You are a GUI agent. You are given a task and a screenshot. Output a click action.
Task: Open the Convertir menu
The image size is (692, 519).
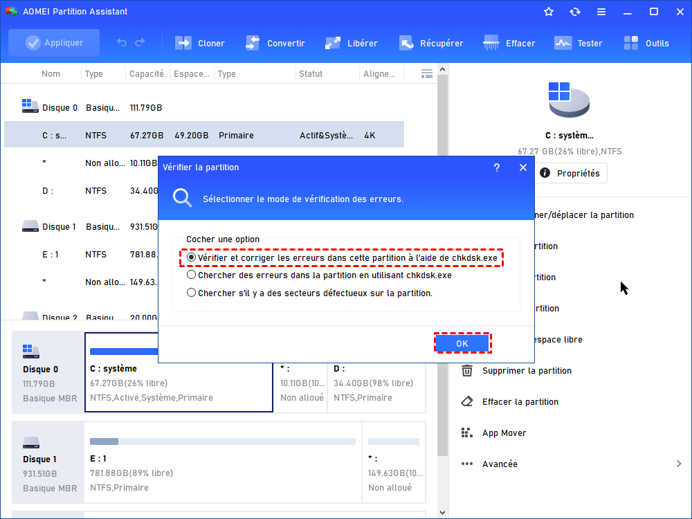[275, 43]
